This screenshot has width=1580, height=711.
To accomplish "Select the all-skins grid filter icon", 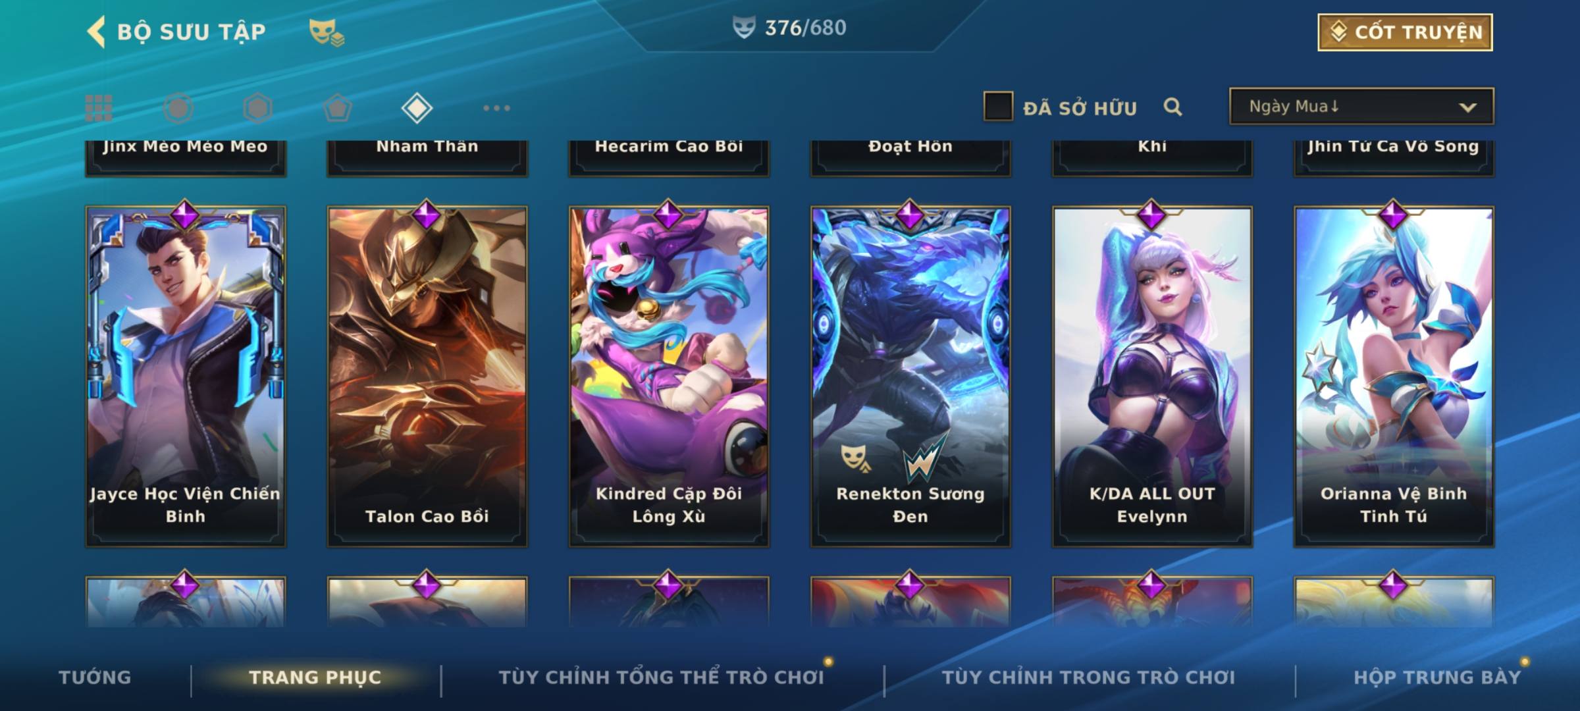I will click(99, 108).
